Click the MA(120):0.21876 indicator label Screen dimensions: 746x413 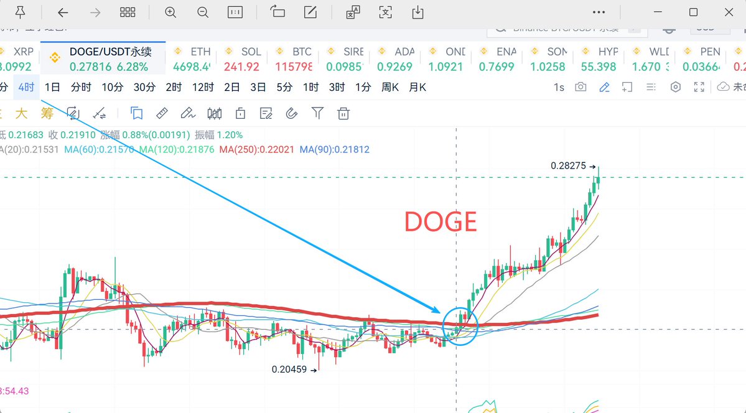click(x=177, y=149)
